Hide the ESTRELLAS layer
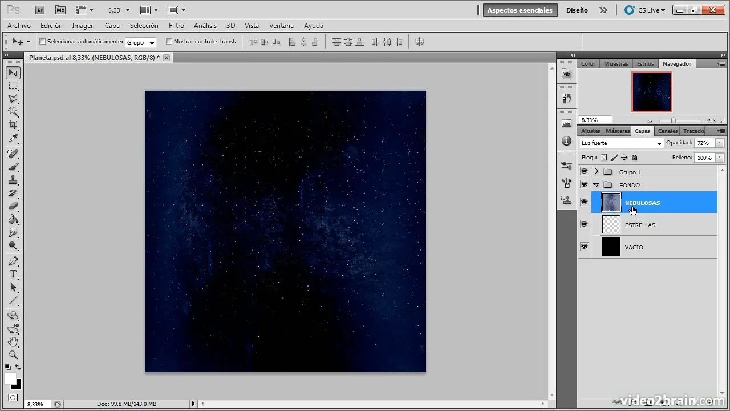 pyautogui.click(x=584, y=224)
